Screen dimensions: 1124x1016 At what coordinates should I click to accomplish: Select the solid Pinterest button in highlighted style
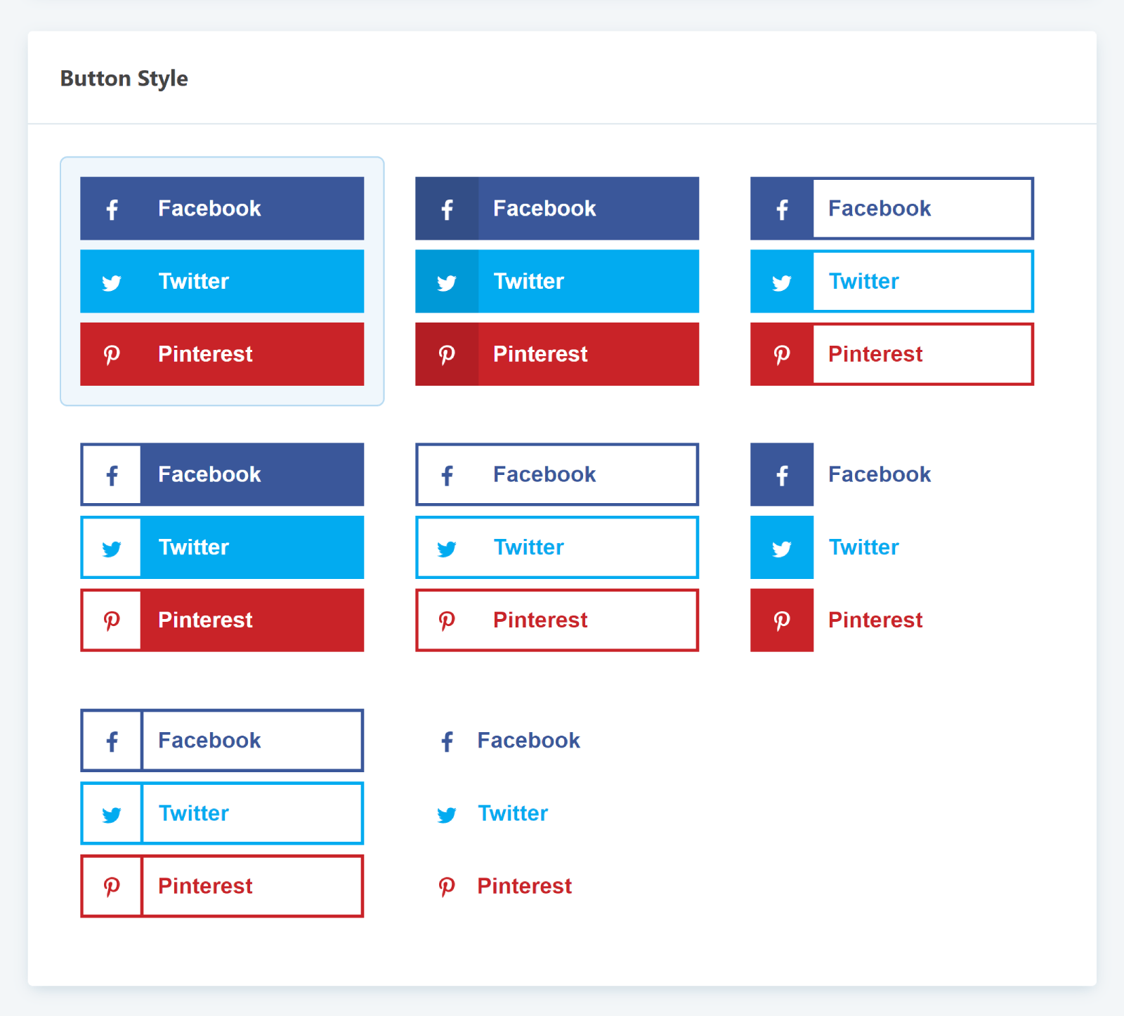222,354
